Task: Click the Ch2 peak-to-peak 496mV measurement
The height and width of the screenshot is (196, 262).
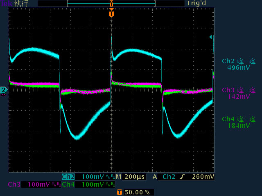Action: pyautogui.click(x=239, y=65)
